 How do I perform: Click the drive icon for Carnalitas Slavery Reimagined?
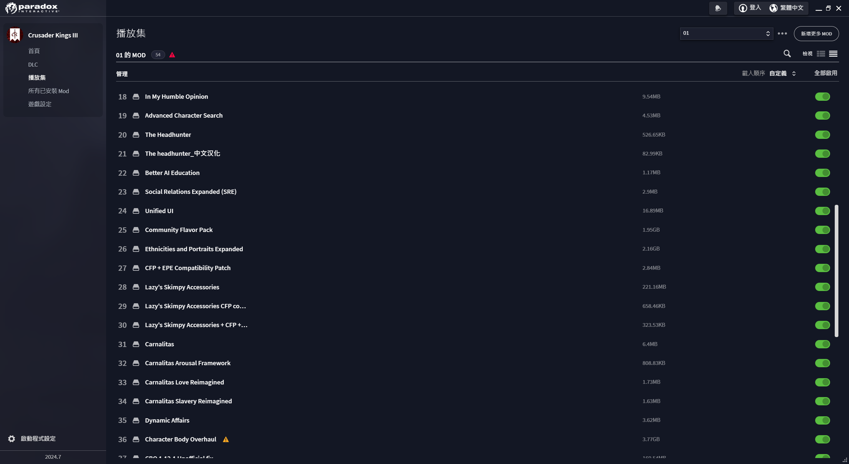pyautogui.click(x=136, y=401)
